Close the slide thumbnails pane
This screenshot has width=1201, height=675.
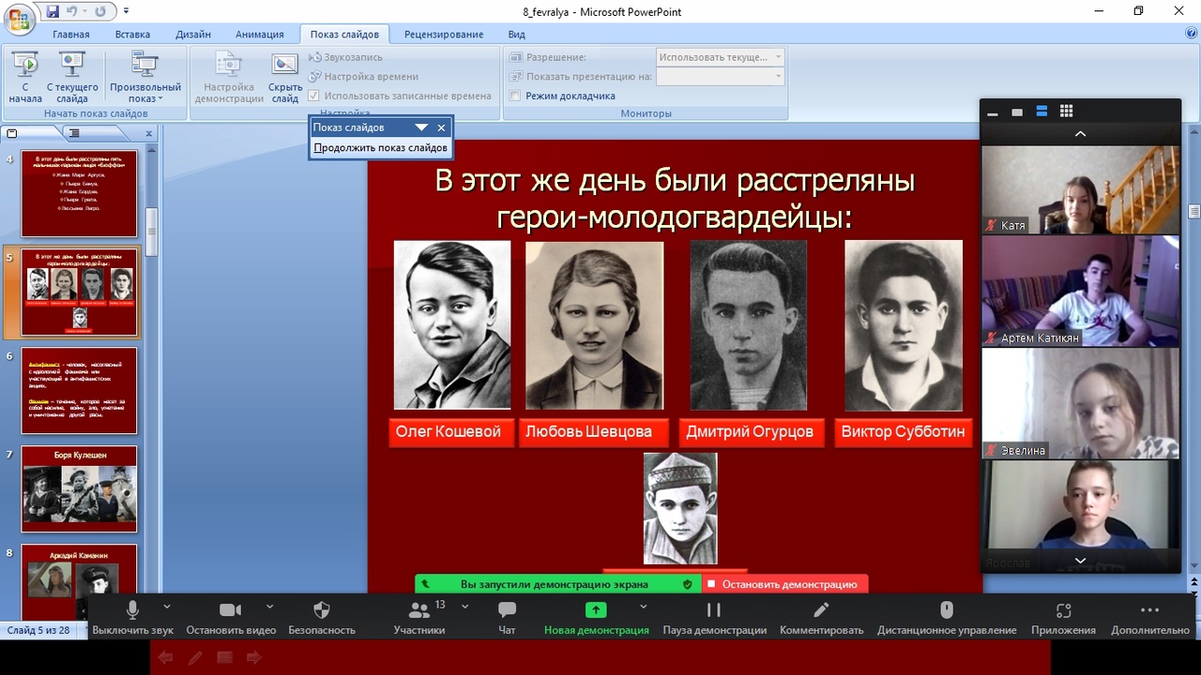[x=148, y=133]
